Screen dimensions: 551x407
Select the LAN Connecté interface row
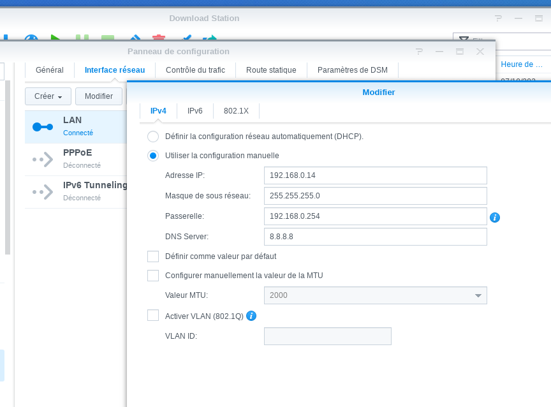coord(76,127)
